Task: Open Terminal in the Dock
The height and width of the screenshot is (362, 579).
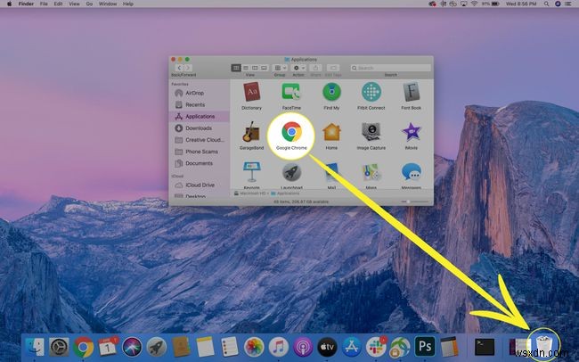Action: 485,347
